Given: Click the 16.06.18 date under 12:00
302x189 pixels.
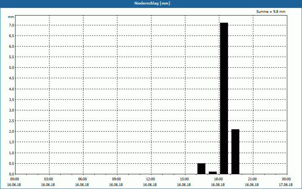Looking at the screenshot, I should click(150, 184).
